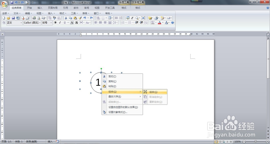Toggle underline formatting
Screen dimensions: 270x144
[x=65, y=23]
